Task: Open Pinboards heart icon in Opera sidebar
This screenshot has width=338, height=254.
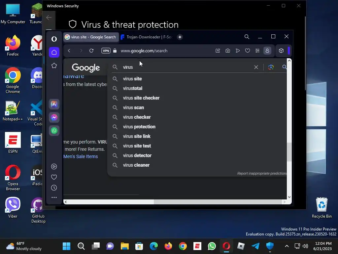Action: click(x=54, y=177)
